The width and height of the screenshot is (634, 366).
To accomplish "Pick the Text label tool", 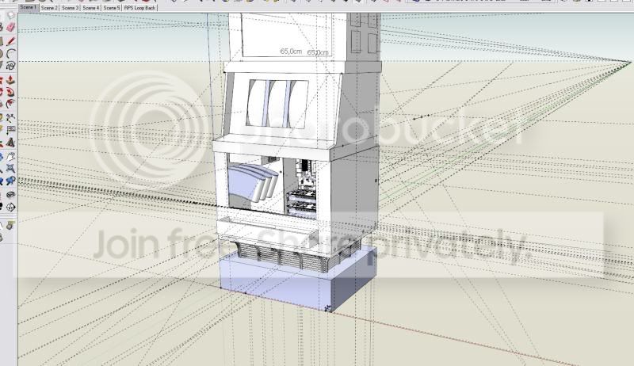I will [x=11, y=130].
